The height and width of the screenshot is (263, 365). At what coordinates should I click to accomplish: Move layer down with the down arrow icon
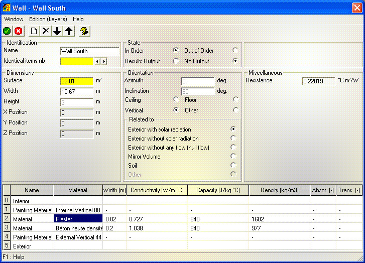(x=57, y=31)
